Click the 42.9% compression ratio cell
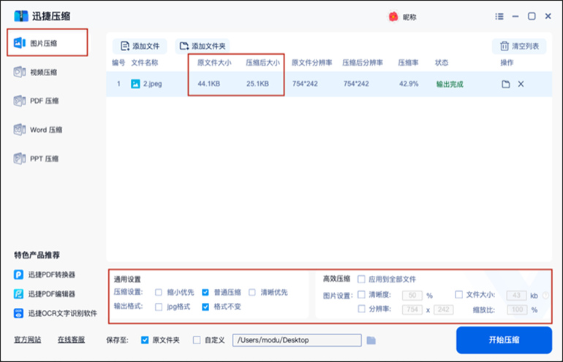Image resolution: width=563 pixels, height=362 pixels. pyautogui.click(x=409, y=84)
